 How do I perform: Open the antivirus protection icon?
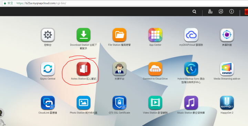227,35
